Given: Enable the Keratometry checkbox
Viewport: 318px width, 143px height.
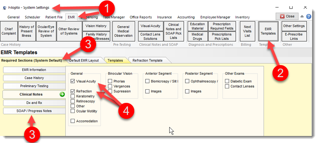Looking at the screenshot, I should point(73,96).
